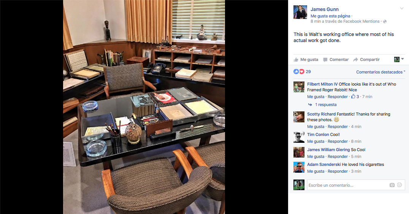409x214 pixels.
Task: Open the comment-as profile selector dropdown
Action: 399,59
